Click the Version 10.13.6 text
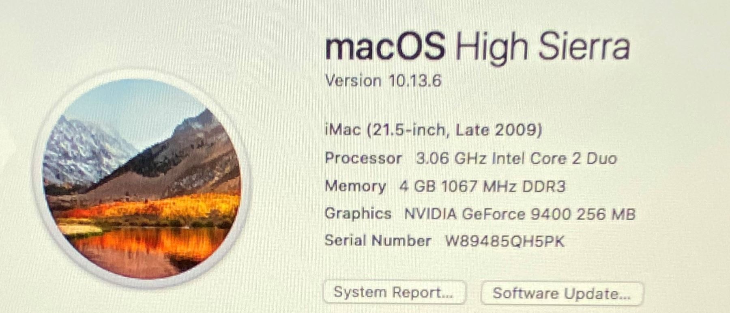The height and width of the screenshot is (313, 730). (x=383, y=81)
